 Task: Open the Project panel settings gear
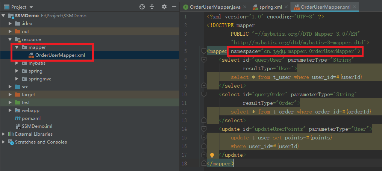(164, 7)
